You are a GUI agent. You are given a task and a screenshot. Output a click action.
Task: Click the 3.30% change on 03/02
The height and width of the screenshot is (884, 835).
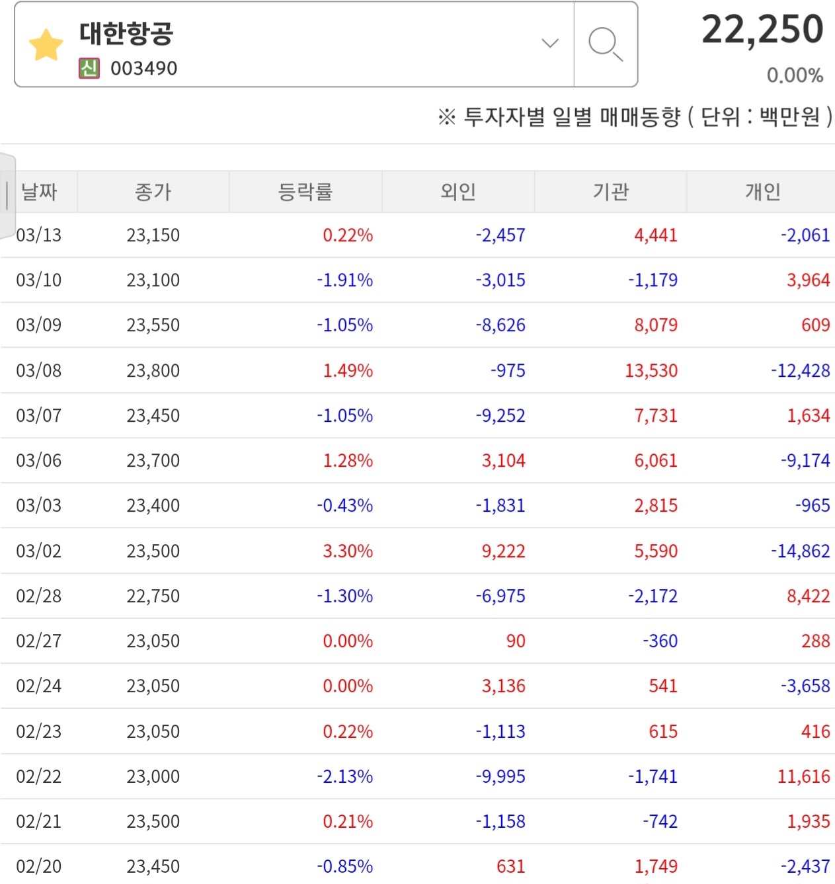click(348, 551)
